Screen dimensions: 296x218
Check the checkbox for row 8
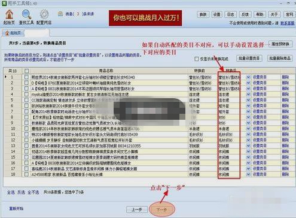coord(26,117)
